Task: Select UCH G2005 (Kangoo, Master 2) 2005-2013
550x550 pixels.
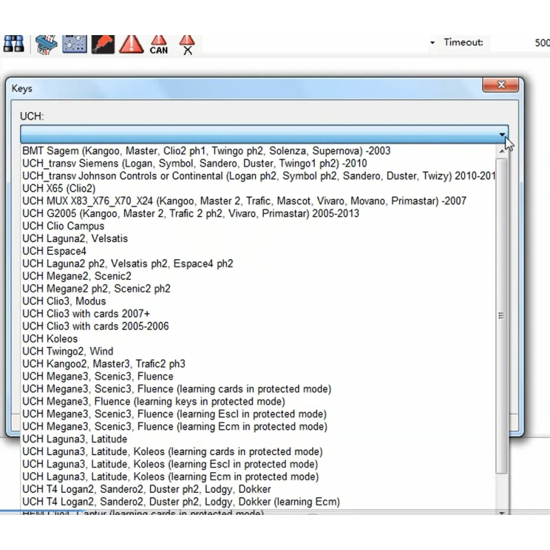Action: (258, 214)
